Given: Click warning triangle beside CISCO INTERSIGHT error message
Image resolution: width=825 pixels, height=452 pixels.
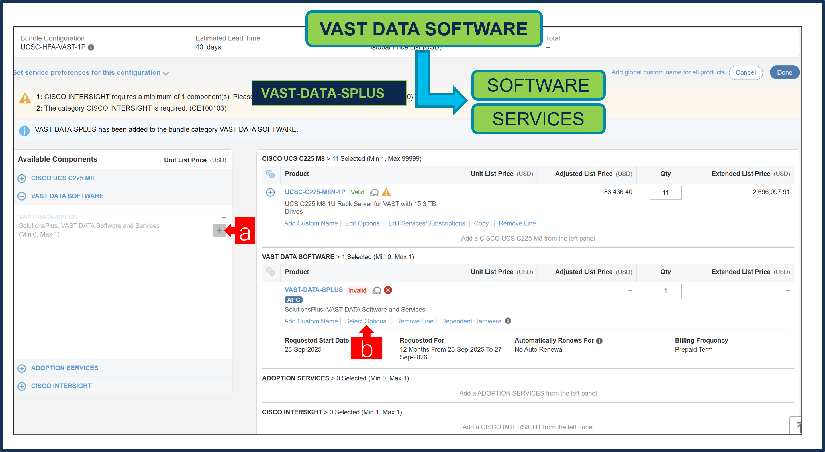Looking at the screenshot, I should [x=25, y=98].
